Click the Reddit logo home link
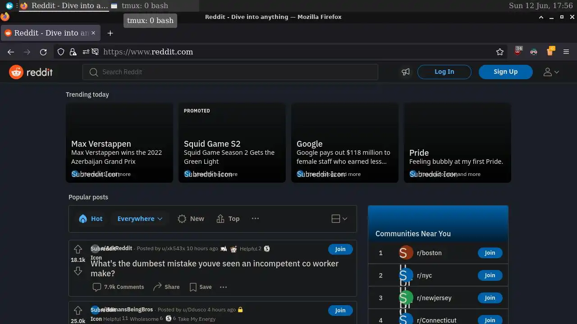The height and width of the screenshot is (324, 577). point(31,72)
